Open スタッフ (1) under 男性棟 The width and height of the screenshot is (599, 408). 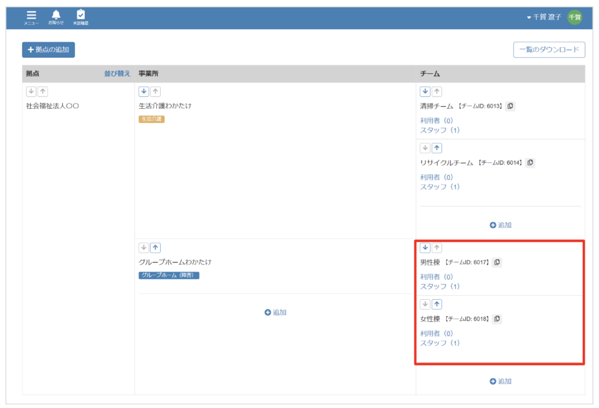click(440, 286)
